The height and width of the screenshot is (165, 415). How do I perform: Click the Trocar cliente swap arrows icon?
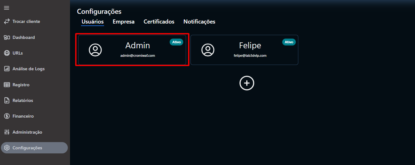(7, 21)
